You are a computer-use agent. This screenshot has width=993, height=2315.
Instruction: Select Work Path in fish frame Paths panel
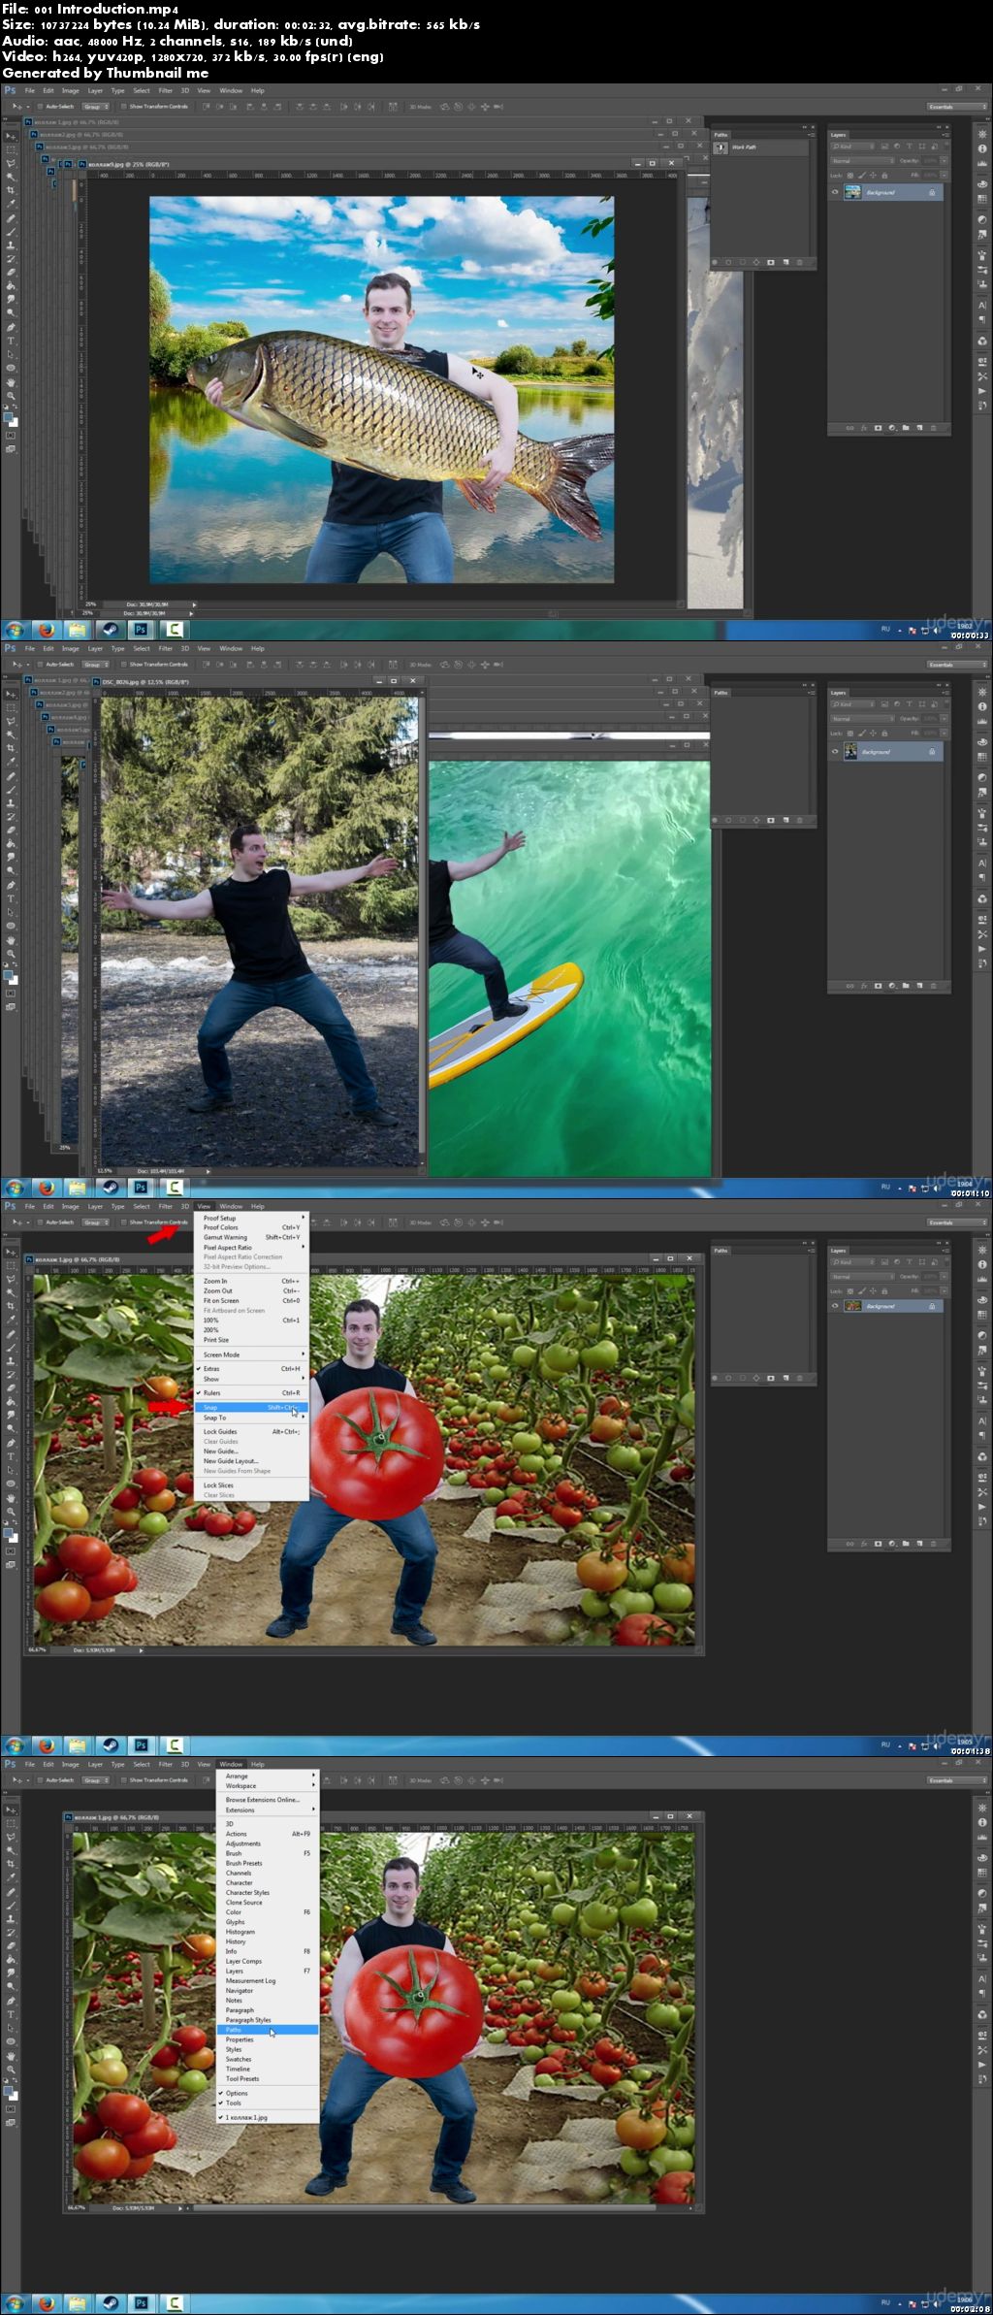click(760, 147)
